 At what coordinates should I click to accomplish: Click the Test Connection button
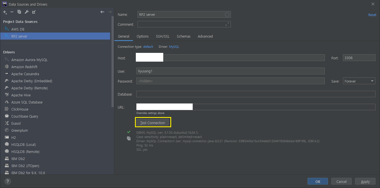pos(153,123)
